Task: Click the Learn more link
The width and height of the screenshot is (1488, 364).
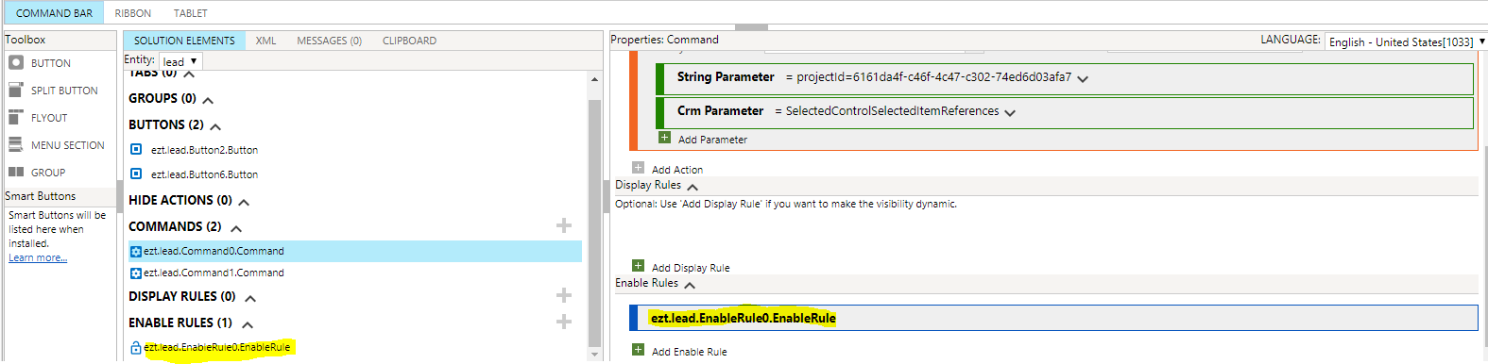Action: tap(38, 257)
